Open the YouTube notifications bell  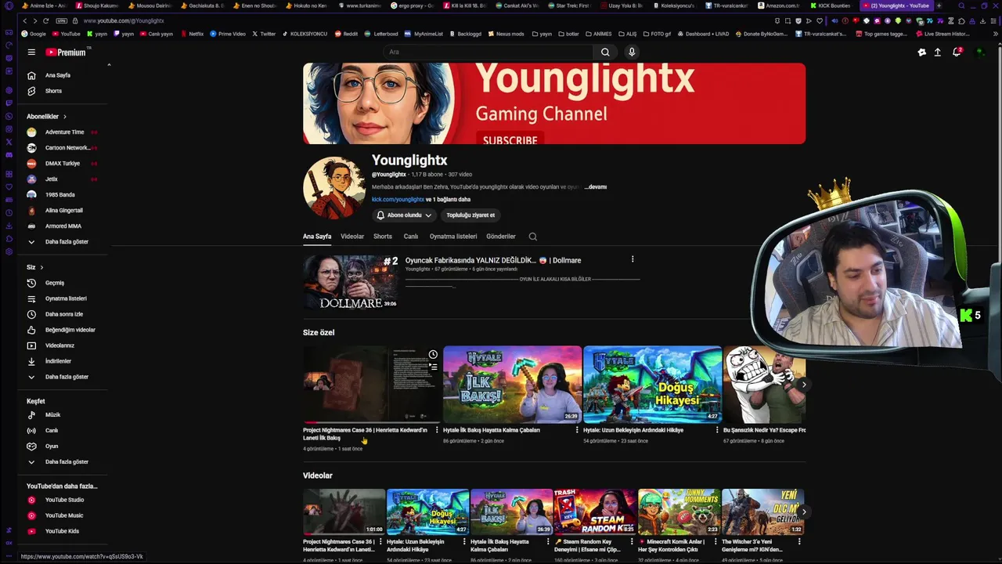point(957,52)
